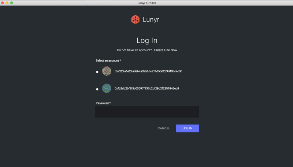Click the Lunyr Orbiter window title
The height and width of the screenshot is (167, 293).
point(147,3)
